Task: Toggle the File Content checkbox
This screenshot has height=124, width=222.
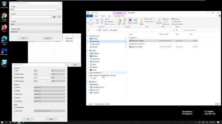Action: (15, 111)
